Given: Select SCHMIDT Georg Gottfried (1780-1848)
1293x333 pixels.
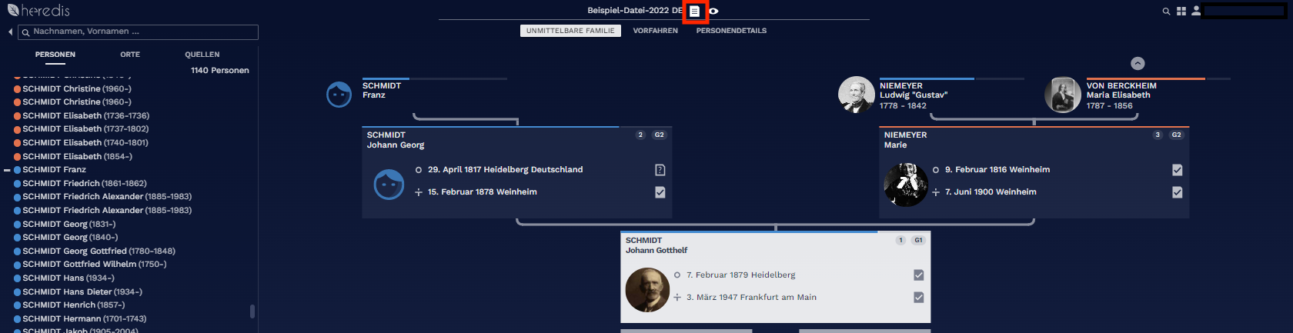Looking at the screenshot, I should (x=99, y=251).
